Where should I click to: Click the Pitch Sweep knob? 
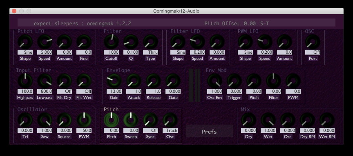[131, 120]
